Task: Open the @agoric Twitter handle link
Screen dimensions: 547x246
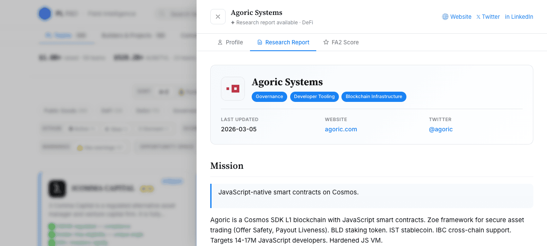Action: tap(441, 129)
